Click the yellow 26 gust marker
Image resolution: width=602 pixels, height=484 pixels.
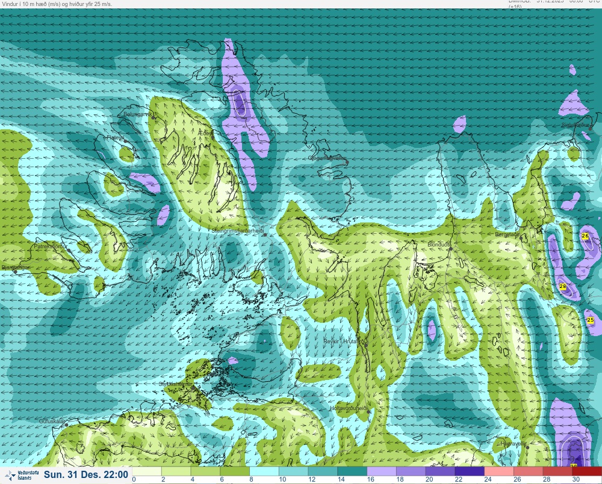click(585, 236)
